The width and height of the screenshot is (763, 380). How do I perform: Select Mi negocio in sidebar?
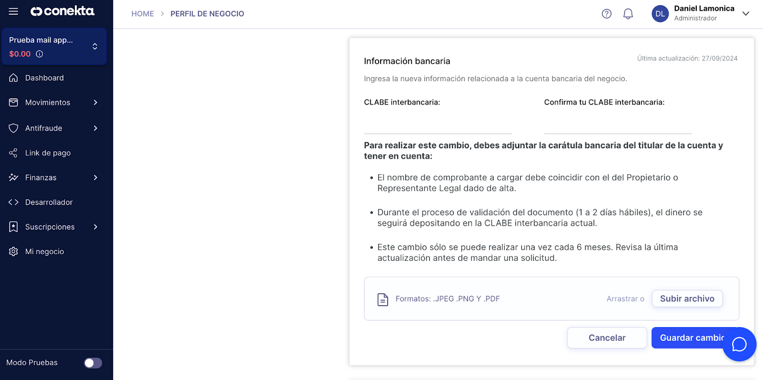44,252
